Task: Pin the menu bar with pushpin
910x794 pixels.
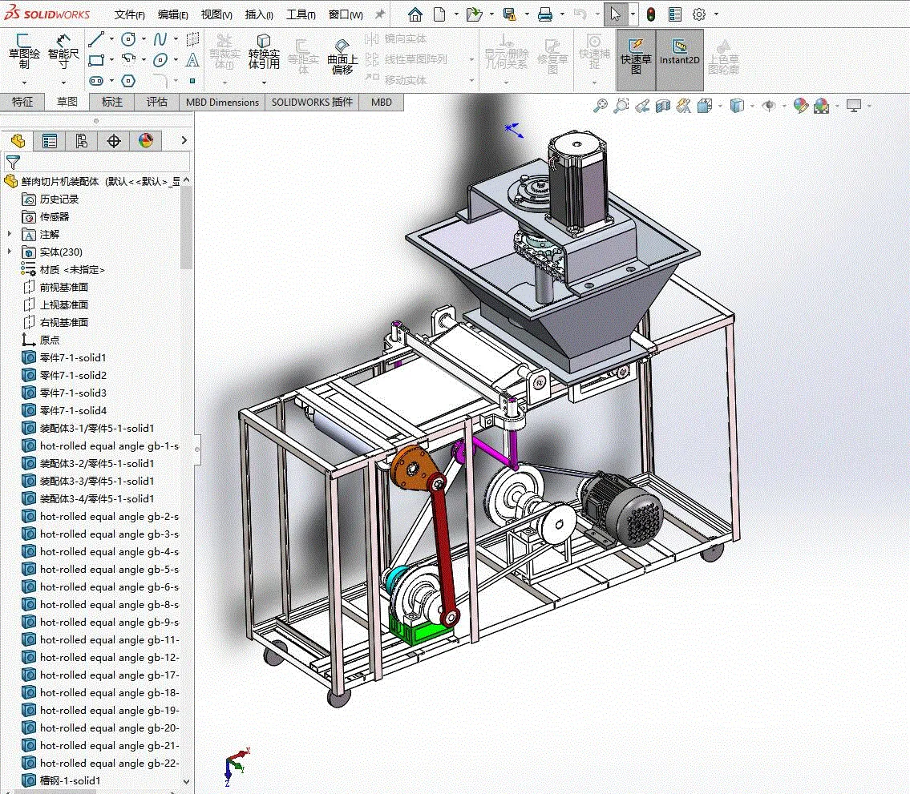Action: [379, 14]
